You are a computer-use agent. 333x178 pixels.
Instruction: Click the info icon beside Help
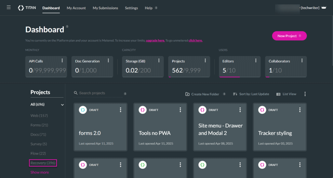tap(156, 8)
